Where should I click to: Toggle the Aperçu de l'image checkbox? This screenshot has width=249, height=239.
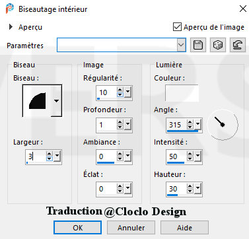[177, 27]
